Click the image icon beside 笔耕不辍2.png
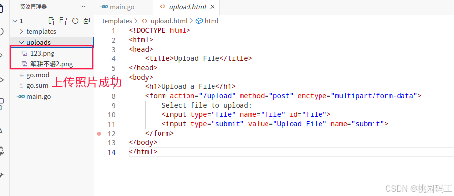The width and height of the screenshot is (454, 196). (x=25, y=64)
